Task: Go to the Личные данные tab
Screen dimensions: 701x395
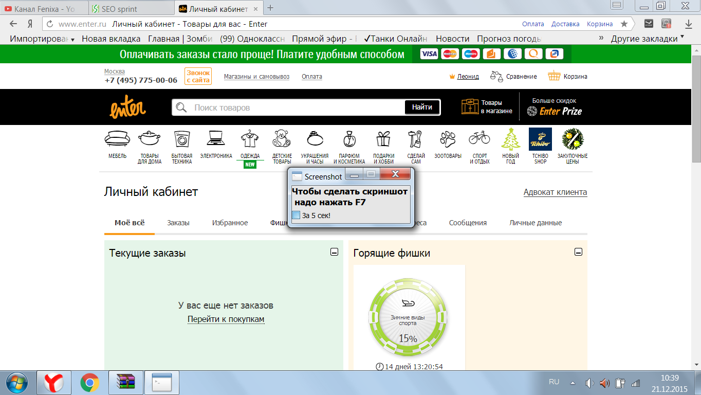Action: tap(536, 223)
